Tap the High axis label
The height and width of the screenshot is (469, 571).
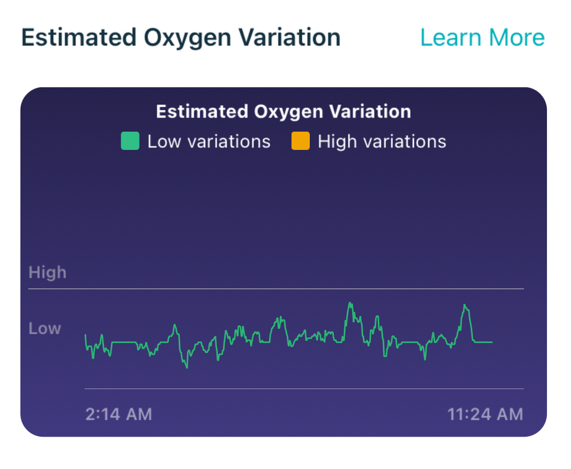47,273
